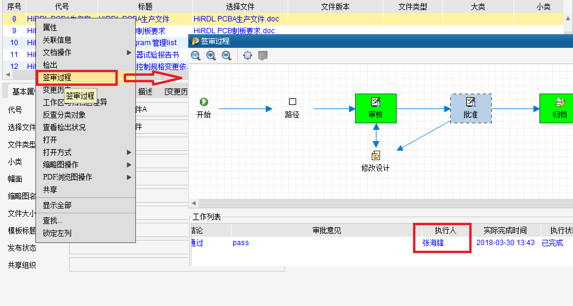Viewport: 573px width, 306px height.
Task: Click the 小类 column header
Action: tap(544, 7)
